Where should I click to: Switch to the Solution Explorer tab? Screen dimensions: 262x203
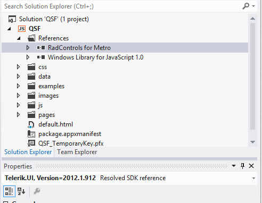click(x=28, y=152)
